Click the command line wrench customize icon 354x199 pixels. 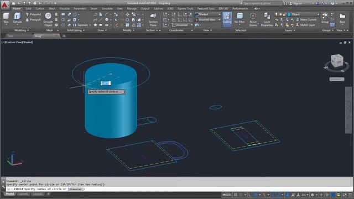(3, 187)
